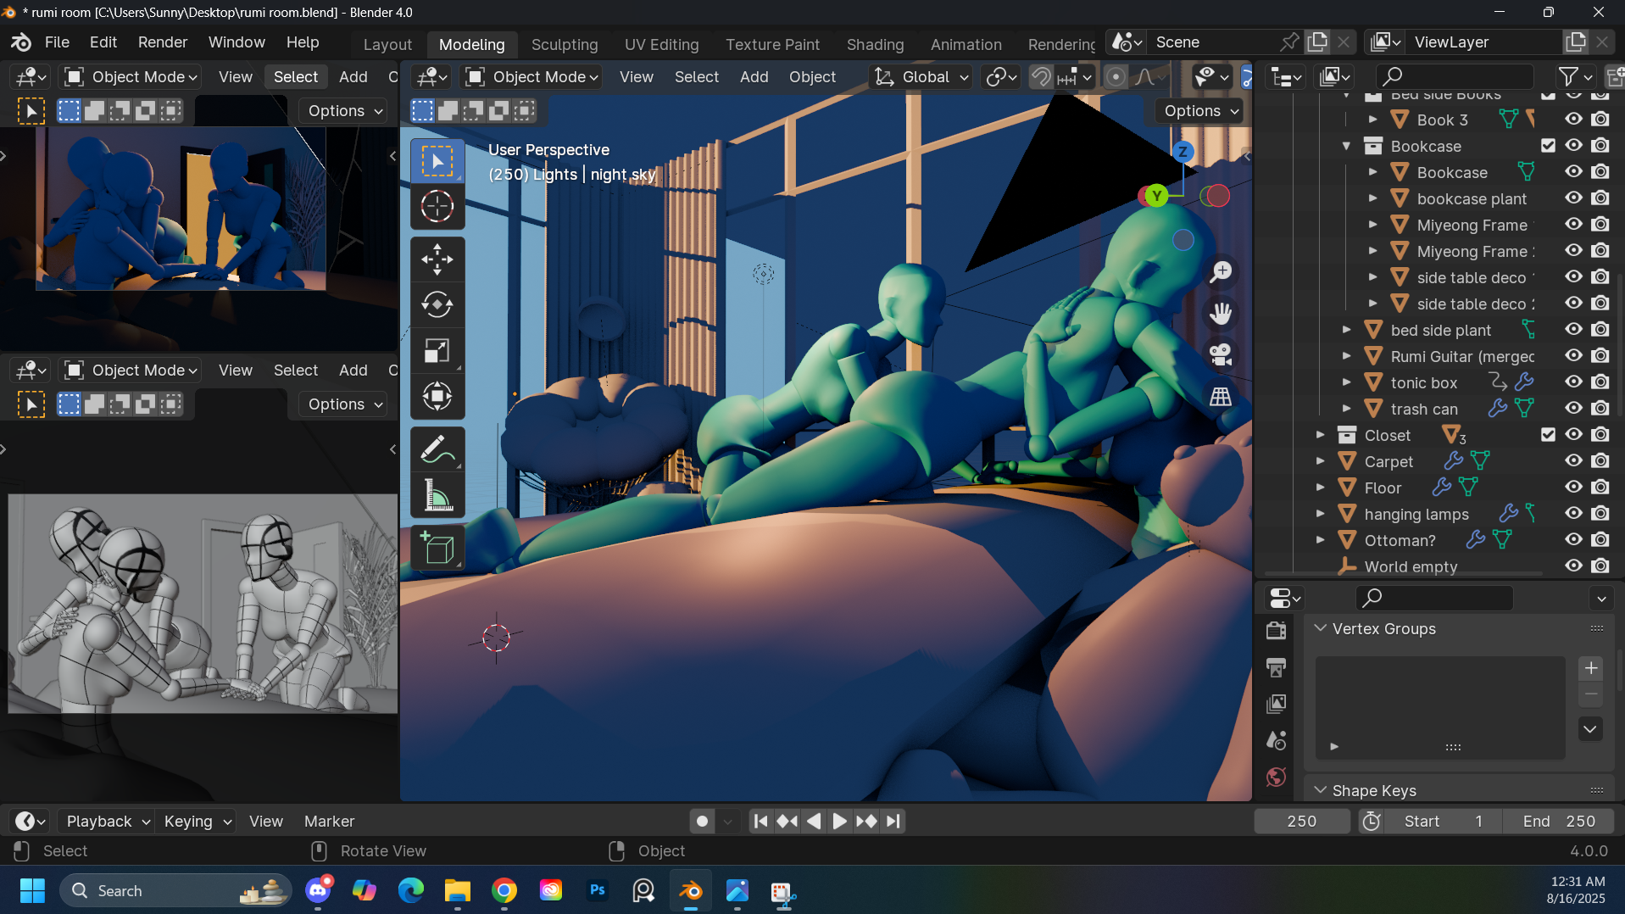
Task: Open the File menu
Action: [57, 42]
